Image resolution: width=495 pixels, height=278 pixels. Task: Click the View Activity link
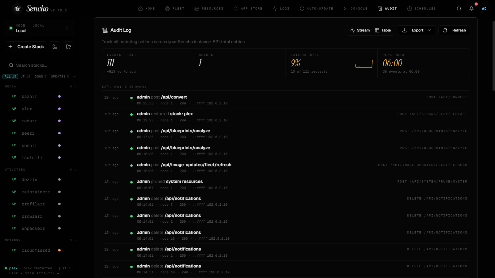point(42,273)
